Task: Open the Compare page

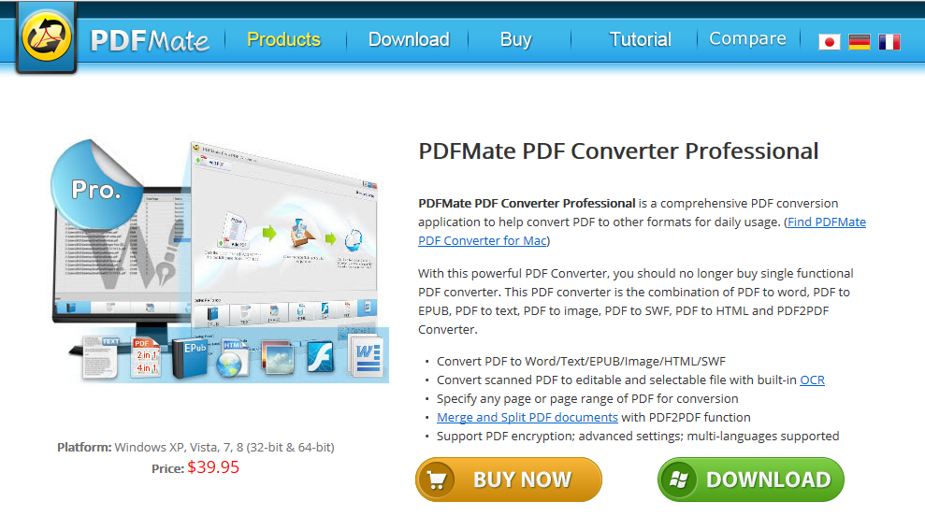Action: pyautogui.click(x=747, y=39)
